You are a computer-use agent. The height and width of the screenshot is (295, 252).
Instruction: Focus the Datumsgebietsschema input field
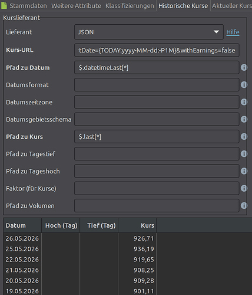[157, 119]
